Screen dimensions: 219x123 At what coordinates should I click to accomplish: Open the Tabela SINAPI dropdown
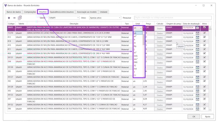[x=64, y=18]
